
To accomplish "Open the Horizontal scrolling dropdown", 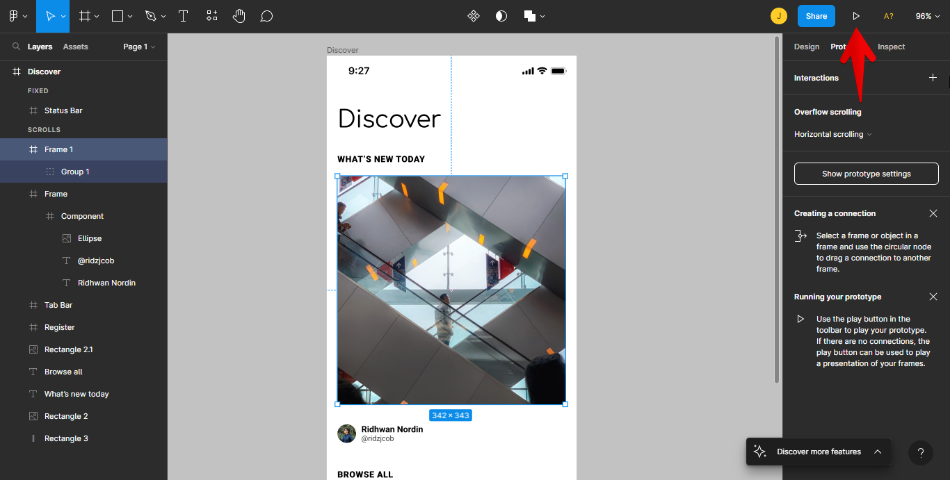I will (832, 134).
